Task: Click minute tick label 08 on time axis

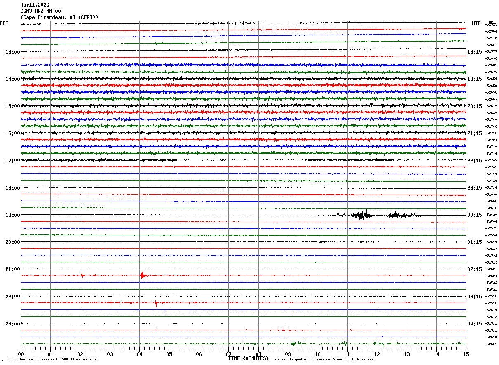Action: click(258, 354)
